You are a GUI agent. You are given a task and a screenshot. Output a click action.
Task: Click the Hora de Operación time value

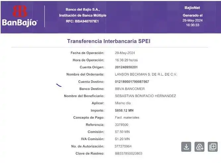pos(126,60)
